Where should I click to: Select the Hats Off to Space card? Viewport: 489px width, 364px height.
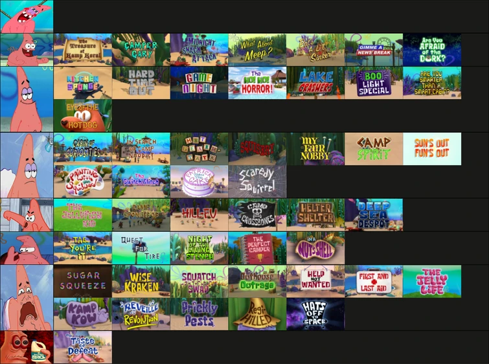click(x=315, y=314)
